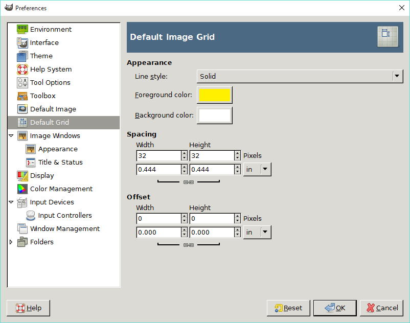Click the Spacing Width pixels field
Viewport: 410px width, 323px height.
[x=158, y=156]
